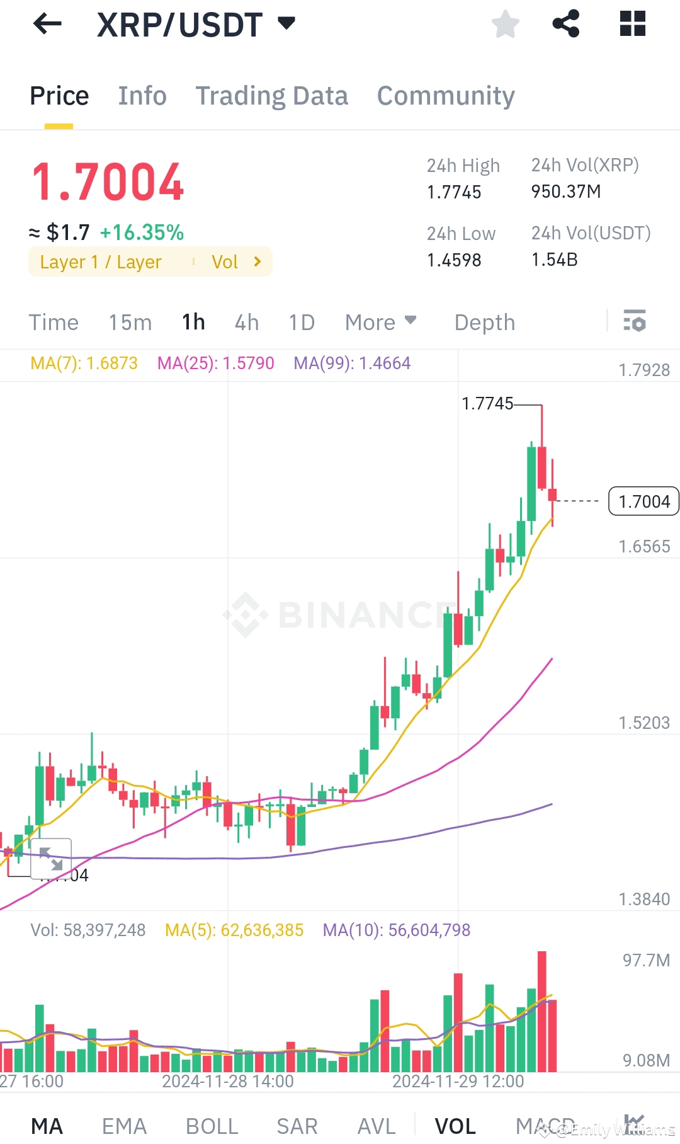The image size is (680, 1144).
Task: Open the Community tab
Action: [445, 95]
